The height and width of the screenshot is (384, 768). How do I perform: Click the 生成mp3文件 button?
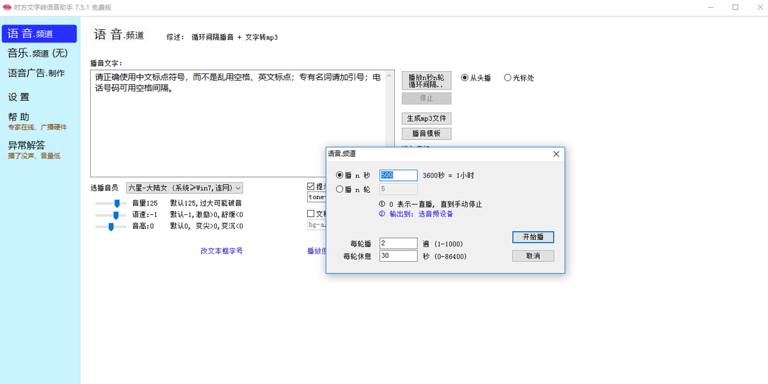(x=426, y=118)
